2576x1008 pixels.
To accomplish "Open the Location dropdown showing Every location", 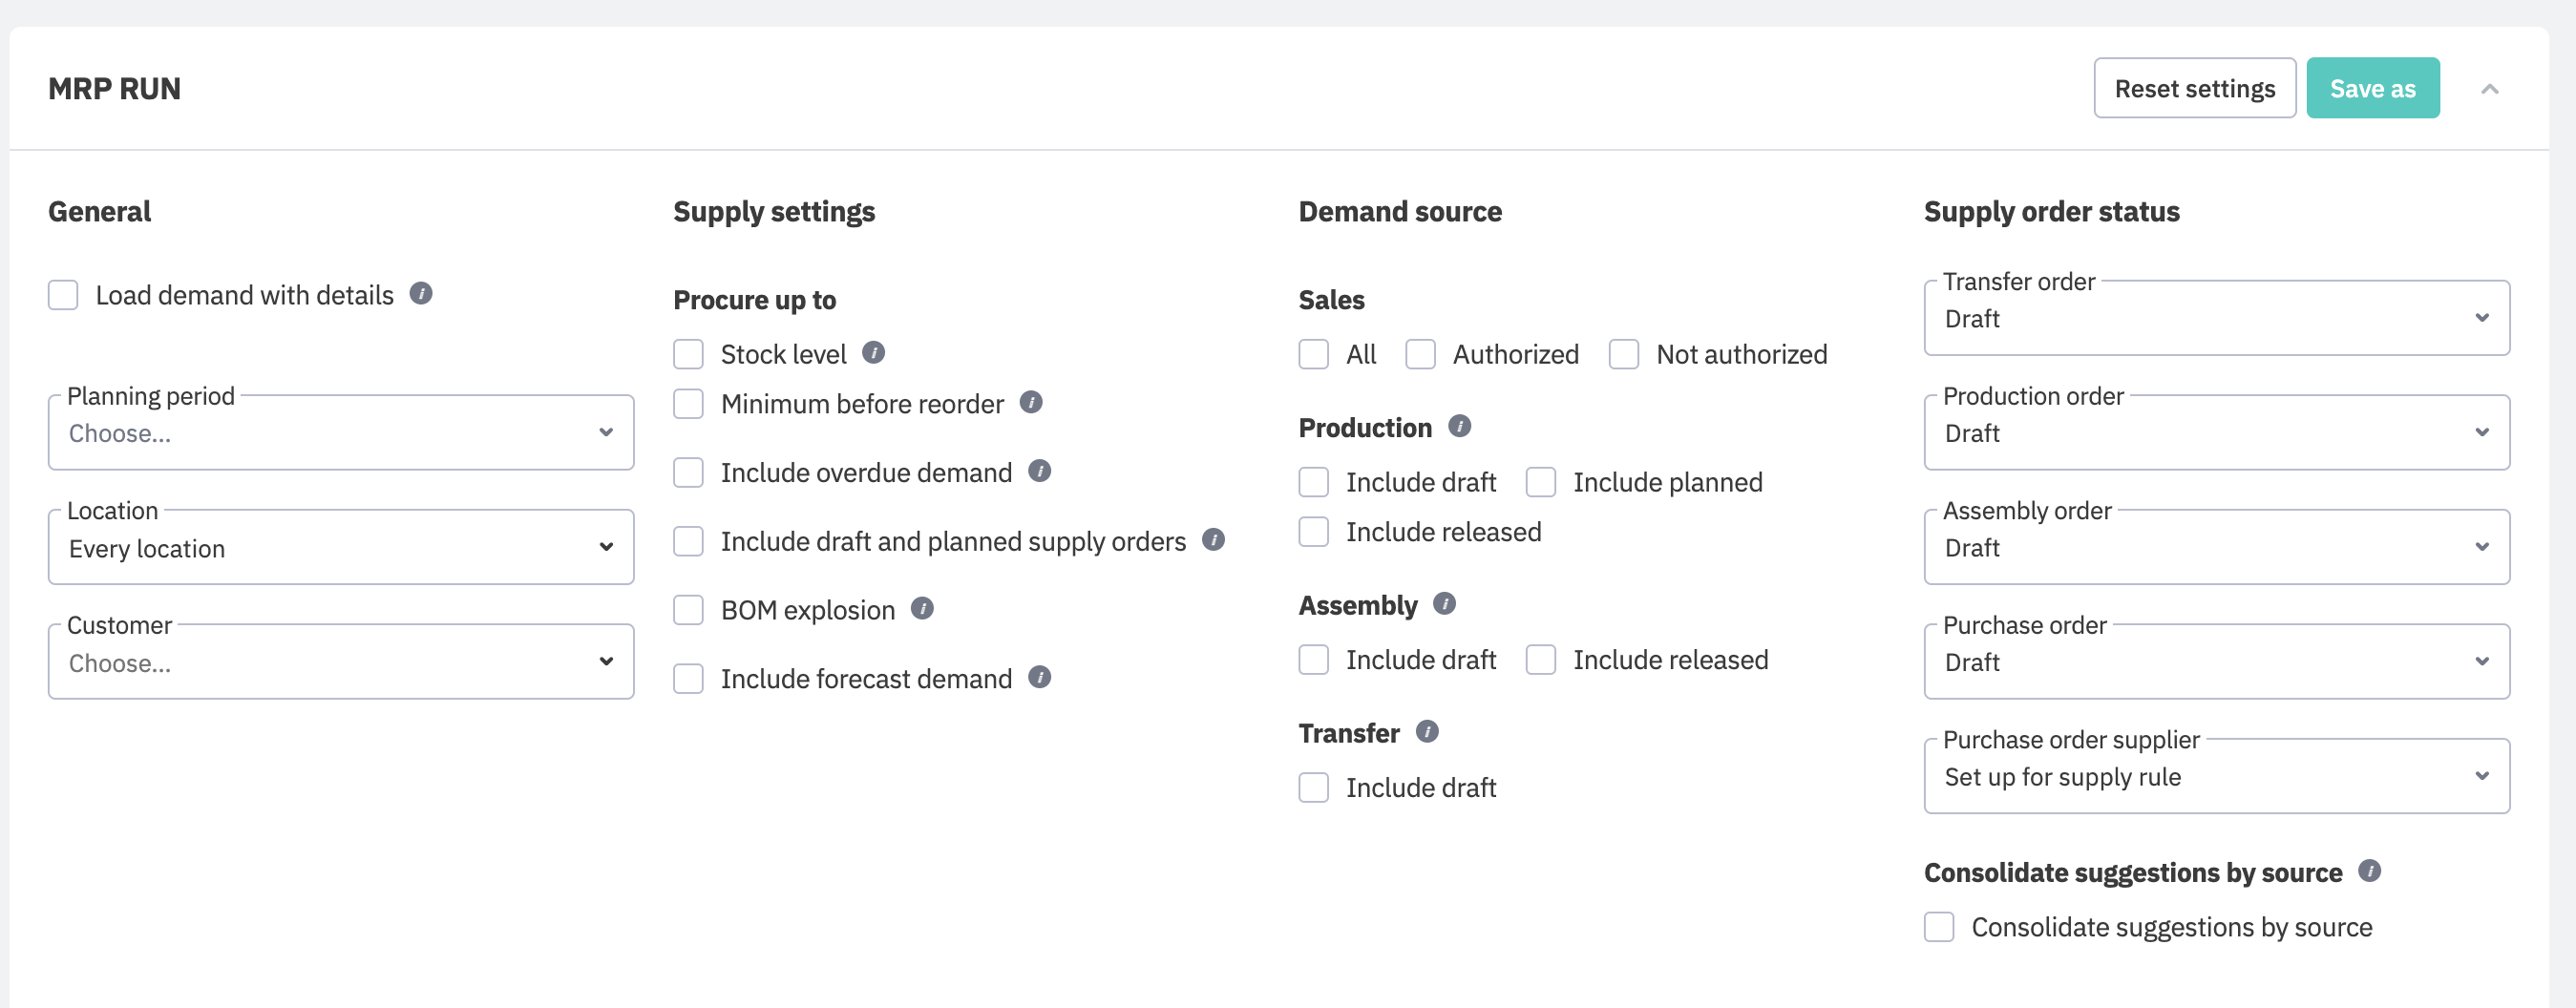I will click(340, 548).
